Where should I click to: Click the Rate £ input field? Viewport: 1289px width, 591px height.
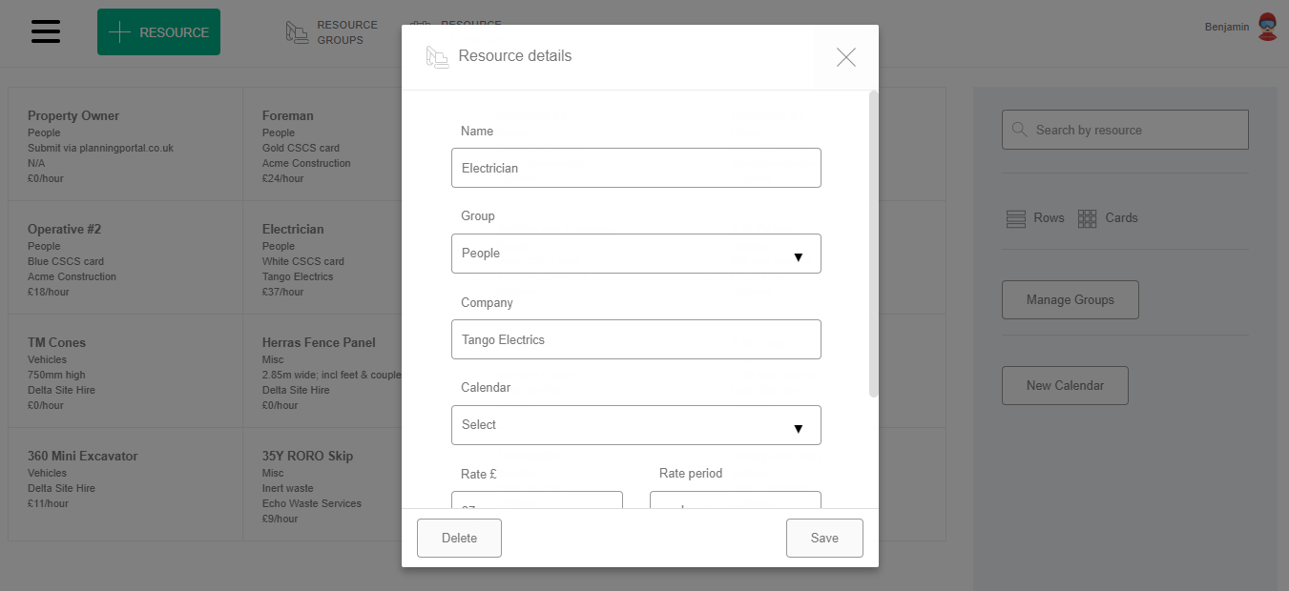pos(537,500)
